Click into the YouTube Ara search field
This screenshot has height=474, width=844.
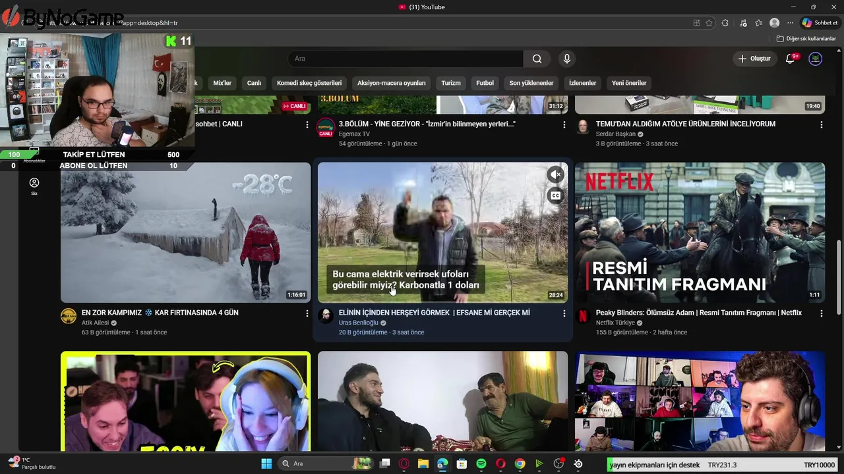click(406, 59)
